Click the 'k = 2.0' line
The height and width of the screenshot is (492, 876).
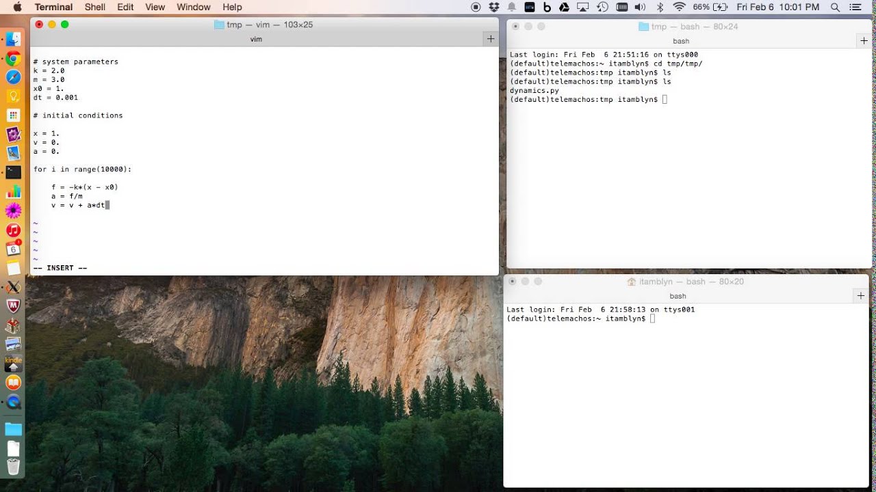tap(49, 70)
